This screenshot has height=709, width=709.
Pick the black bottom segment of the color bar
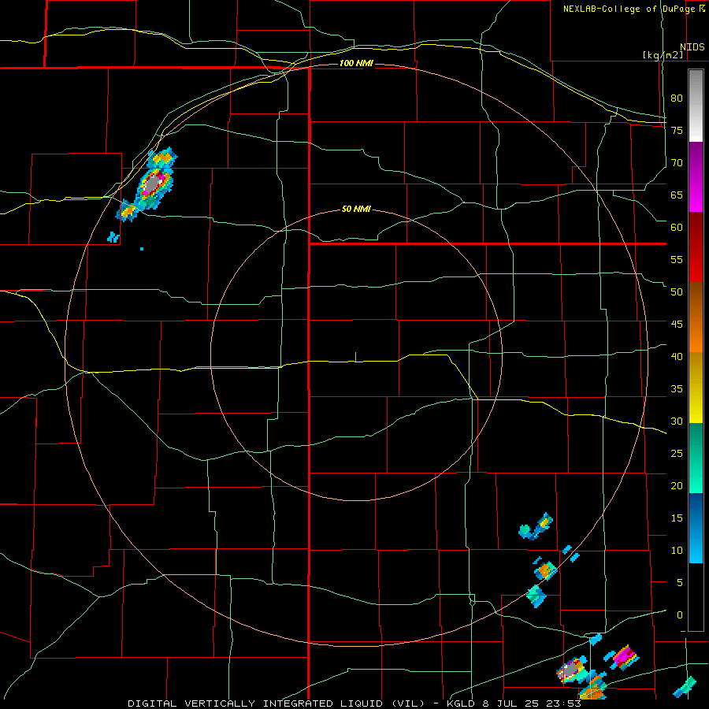pos(696,597)
